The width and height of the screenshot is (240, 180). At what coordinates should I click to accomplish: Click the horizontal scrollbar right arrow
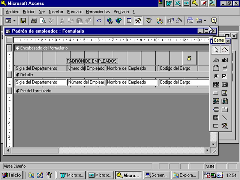pos(207,150)
